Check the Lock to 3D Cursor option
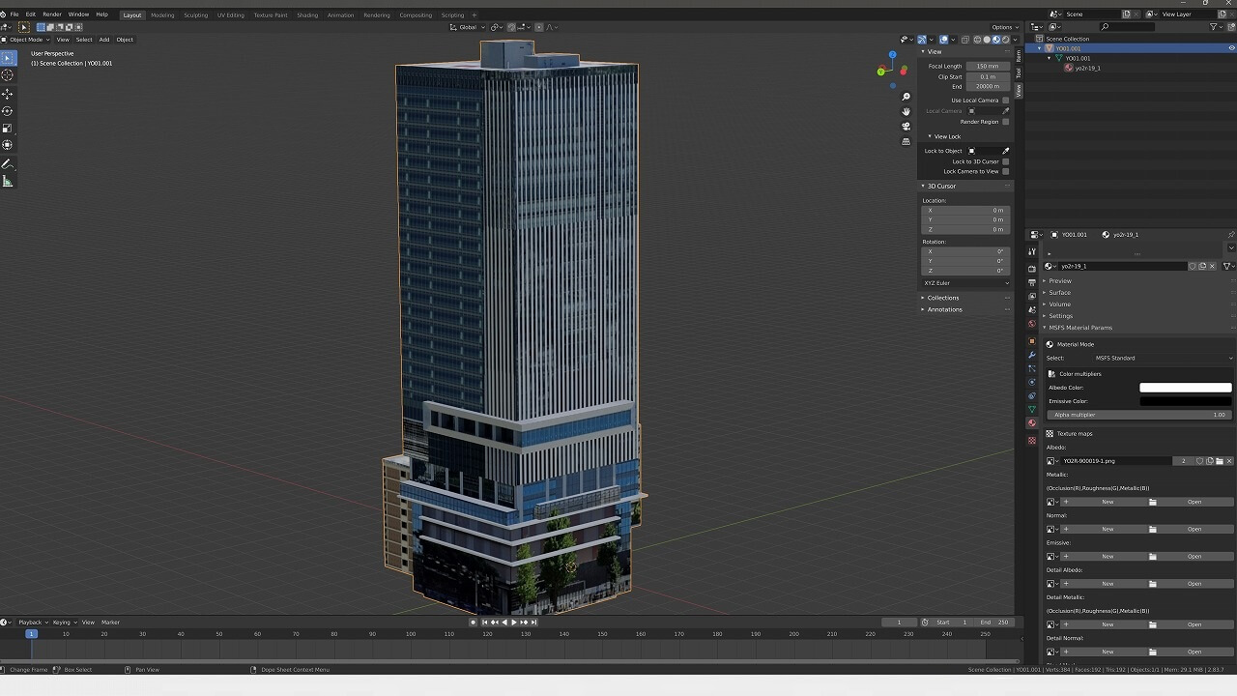 point(1005,161)
